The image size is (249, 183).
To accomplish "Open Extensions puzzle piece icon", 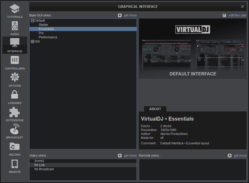I will coord(15,112).
